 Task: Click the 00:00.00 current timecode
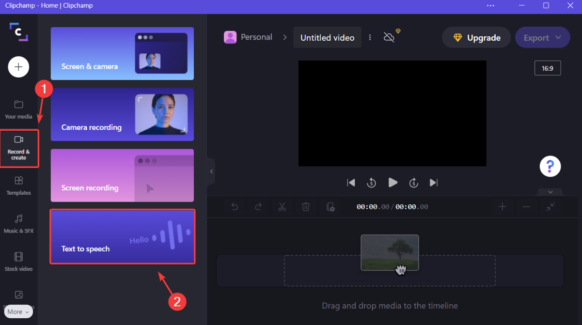(373, 207)
